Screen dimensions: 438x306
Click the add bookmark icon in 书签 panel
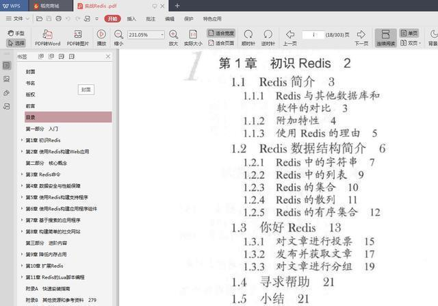pyautogui.click(x=62, y=56)
